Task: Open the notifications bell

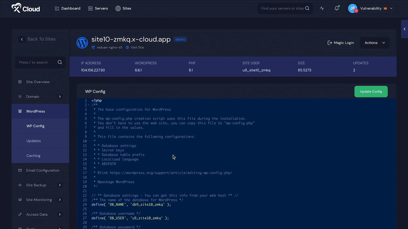Action: [x=336, y=8]
